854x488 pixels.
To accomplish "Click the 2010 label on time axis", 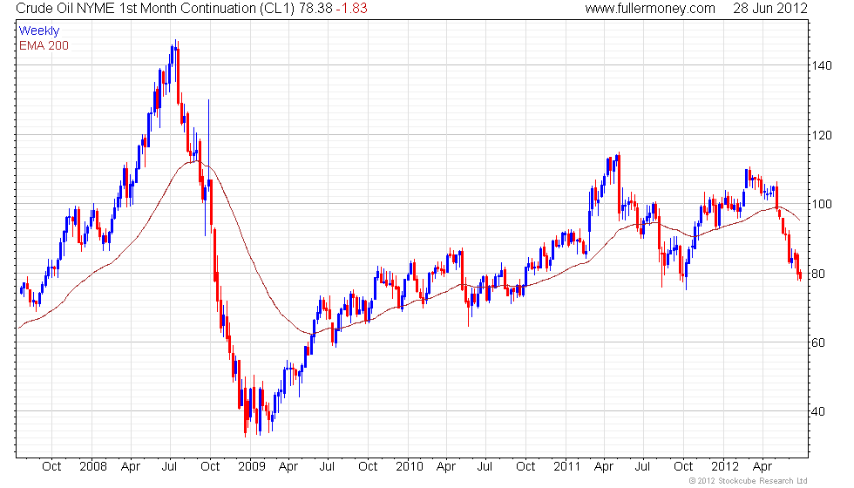I will (409, 467).
